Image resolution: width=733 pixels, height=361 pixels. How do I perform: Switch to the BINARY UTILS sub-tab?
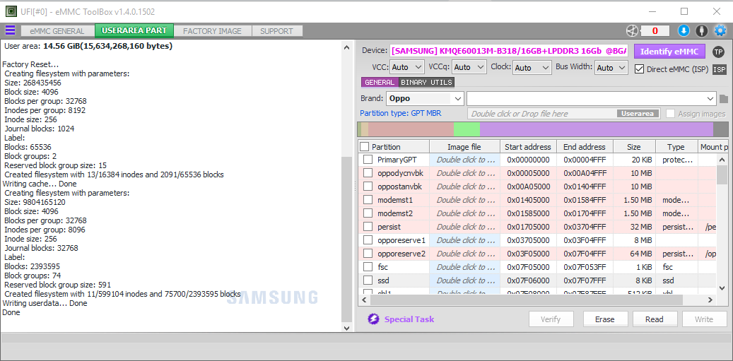426,82
